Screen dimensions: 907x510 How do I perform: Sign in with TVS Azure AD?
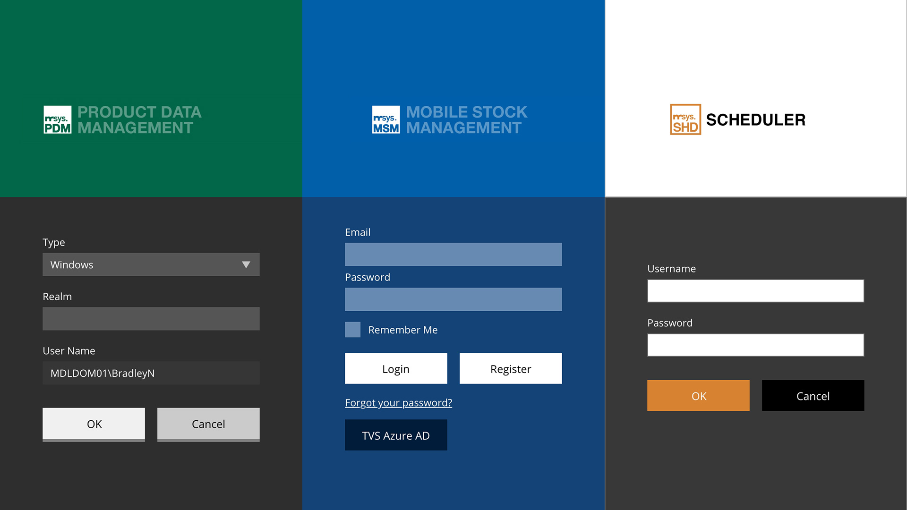395,435
